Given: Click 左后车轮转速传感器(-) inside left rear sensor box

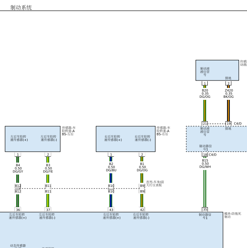Looking at the screenshot, I should click(49, 138).
